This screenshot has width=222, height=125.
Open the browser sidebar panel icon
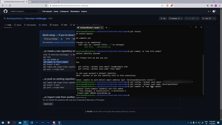208,6
